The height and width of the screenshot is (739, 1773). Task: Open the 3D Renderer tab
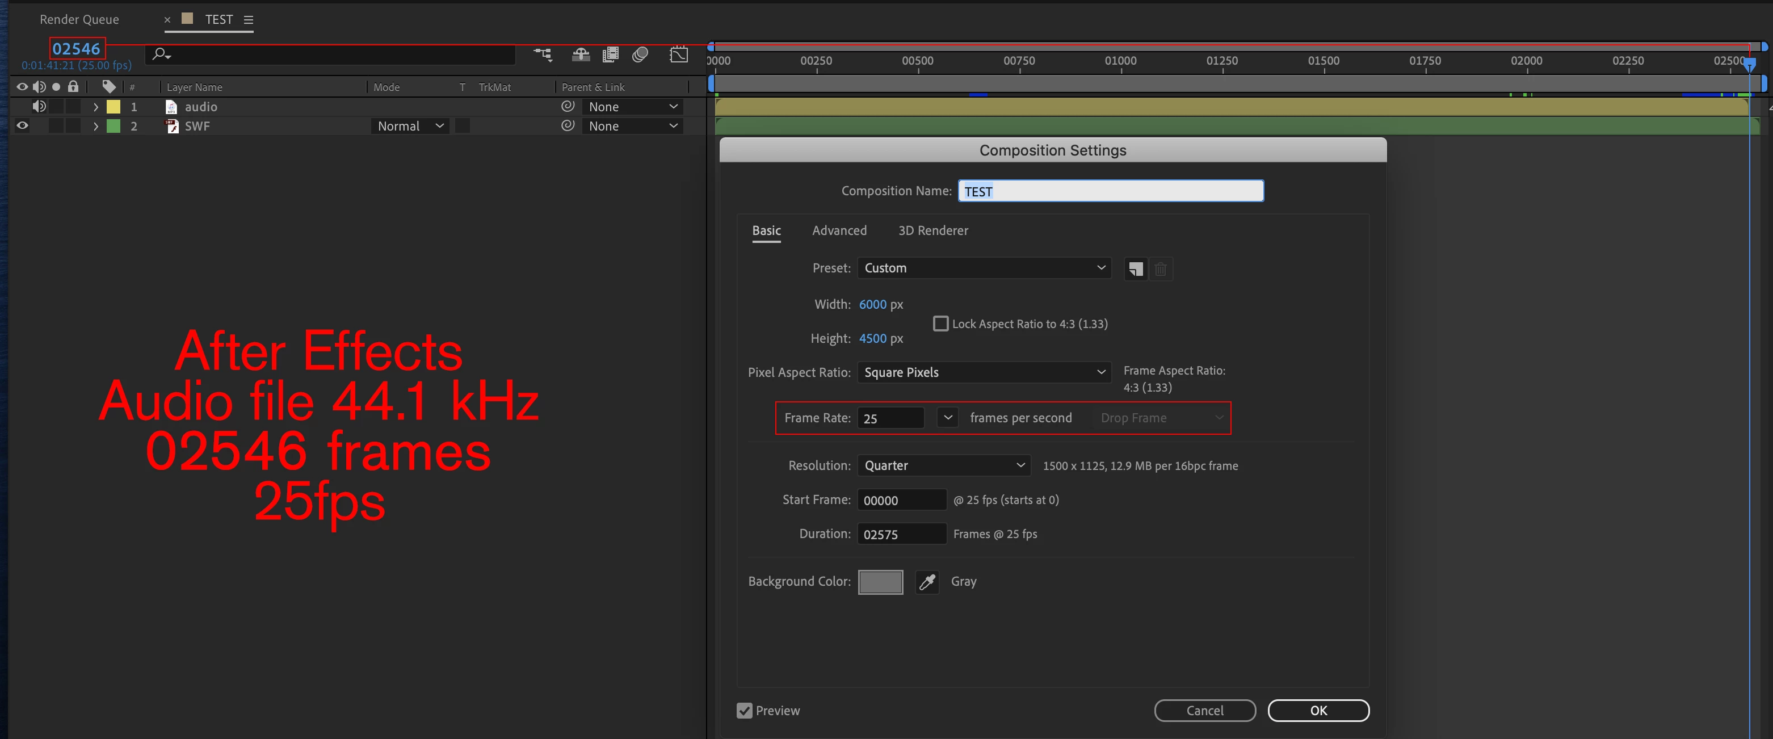pyautogui.click(x=932, y=230)
